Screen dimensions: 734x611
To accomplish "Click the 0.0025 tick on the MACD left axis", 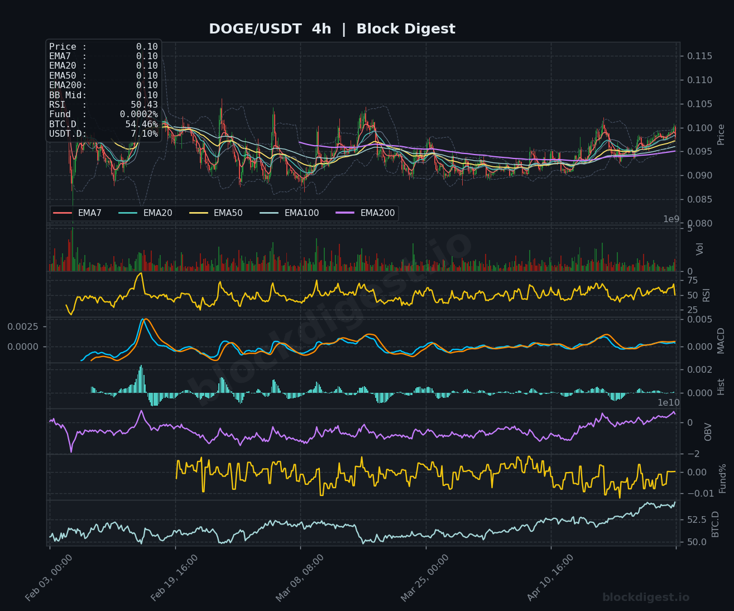I will pyautogui.click(x=23, y=326).
